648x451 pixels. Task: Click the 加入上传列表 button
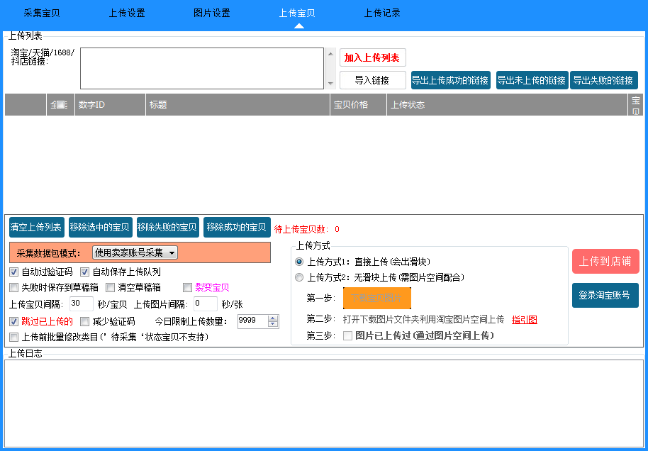point(373,57)
